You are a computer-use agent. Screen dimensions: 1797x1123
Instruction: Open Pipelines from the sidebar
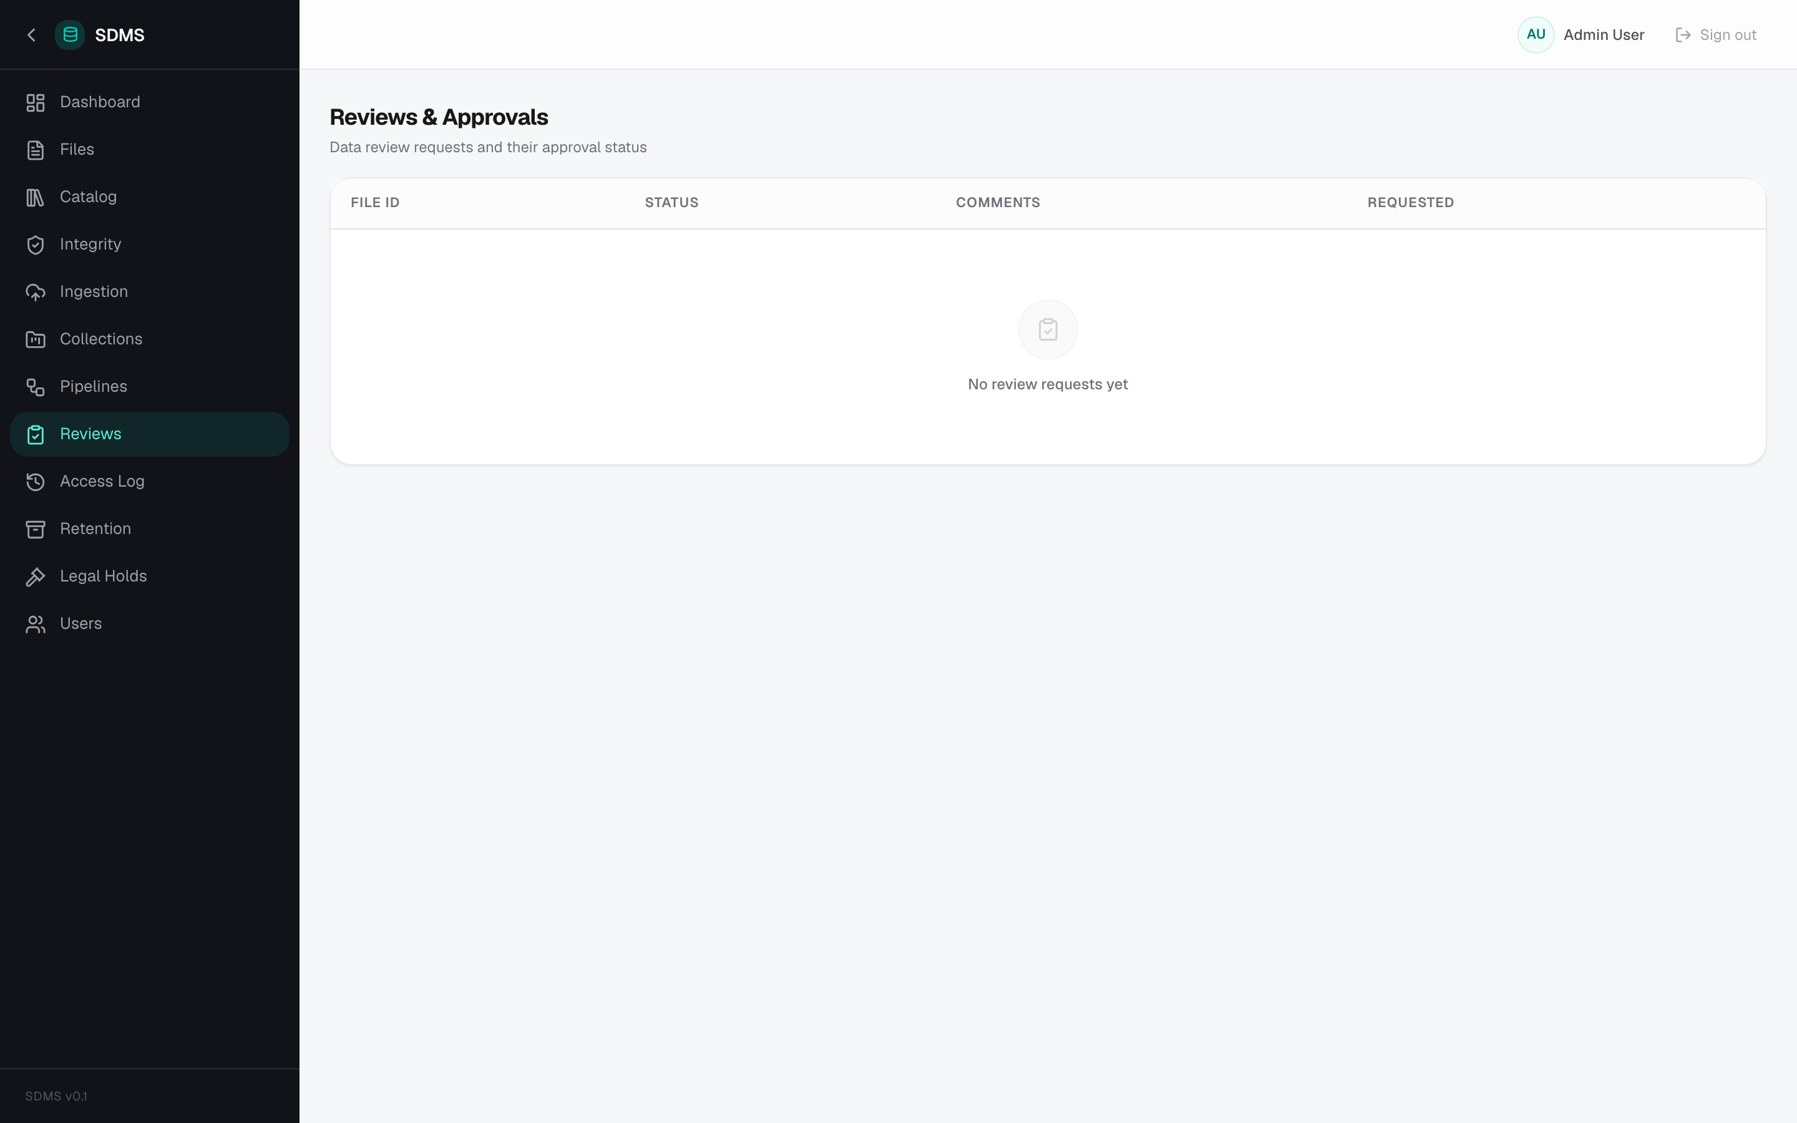coord(149,387)
